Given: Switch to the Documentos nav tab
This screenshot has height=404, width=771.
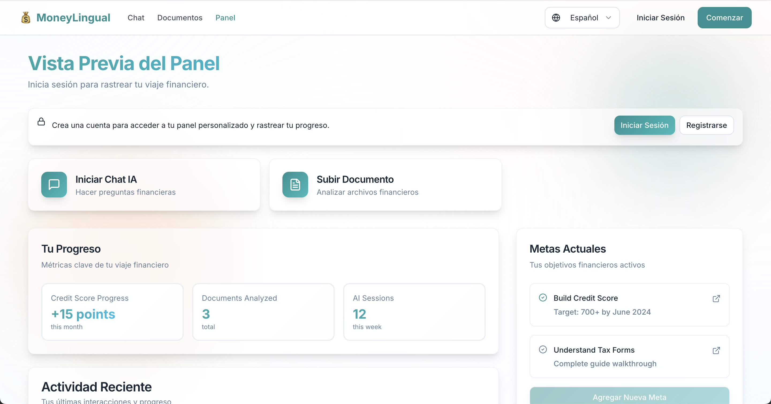Looking at the screenshot, I should pos(180,18).
